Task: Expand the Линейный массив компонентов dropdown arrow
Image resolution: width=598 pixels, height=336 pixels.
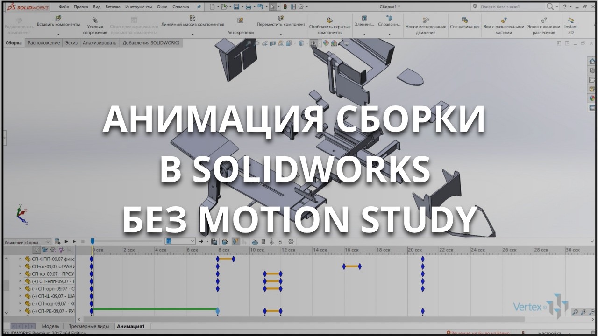Action: tap(192, 34)
